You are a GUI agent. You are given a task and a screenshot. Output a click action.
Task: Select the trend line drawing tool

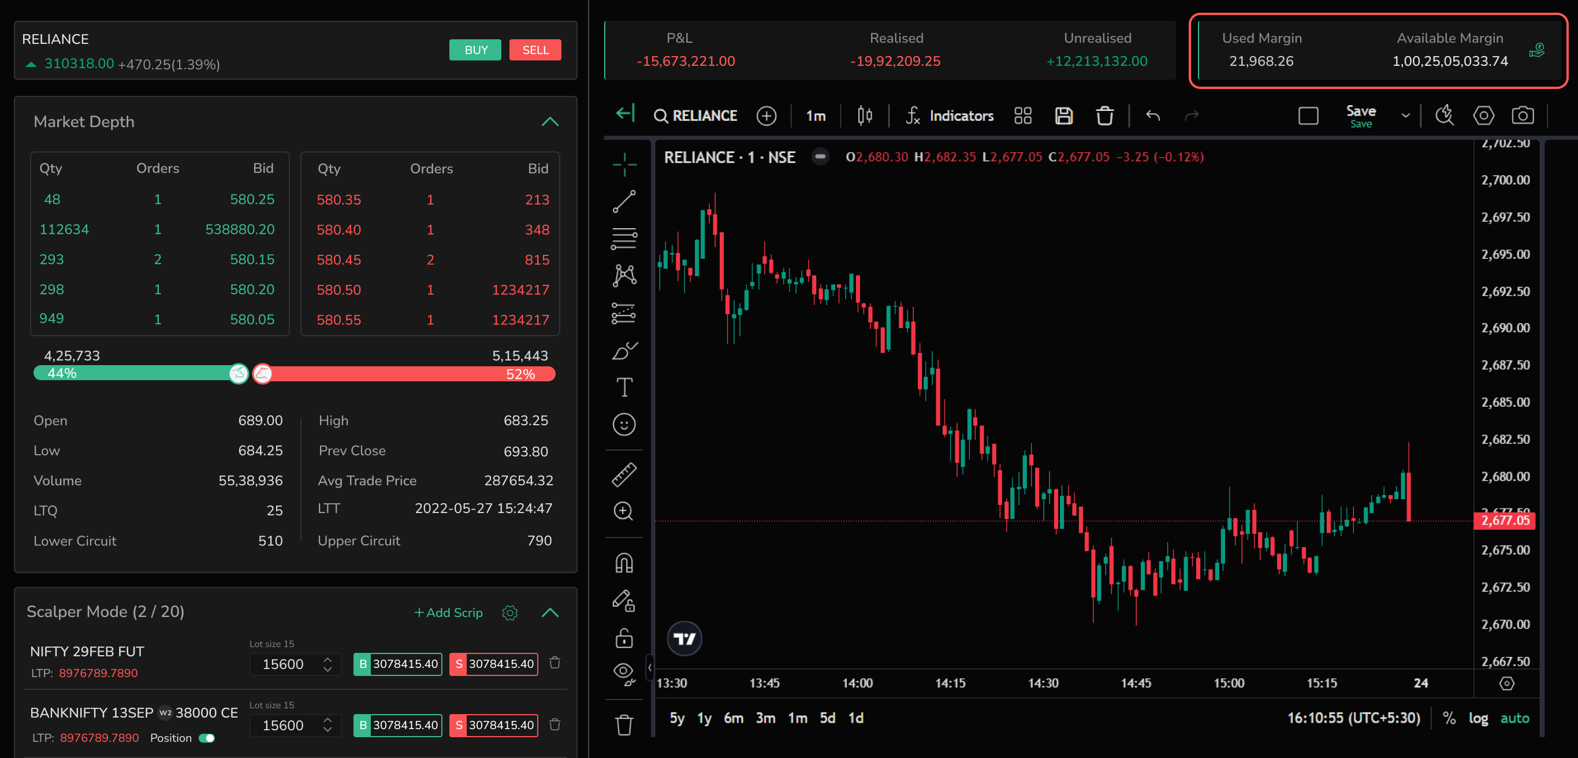point(624,202)
